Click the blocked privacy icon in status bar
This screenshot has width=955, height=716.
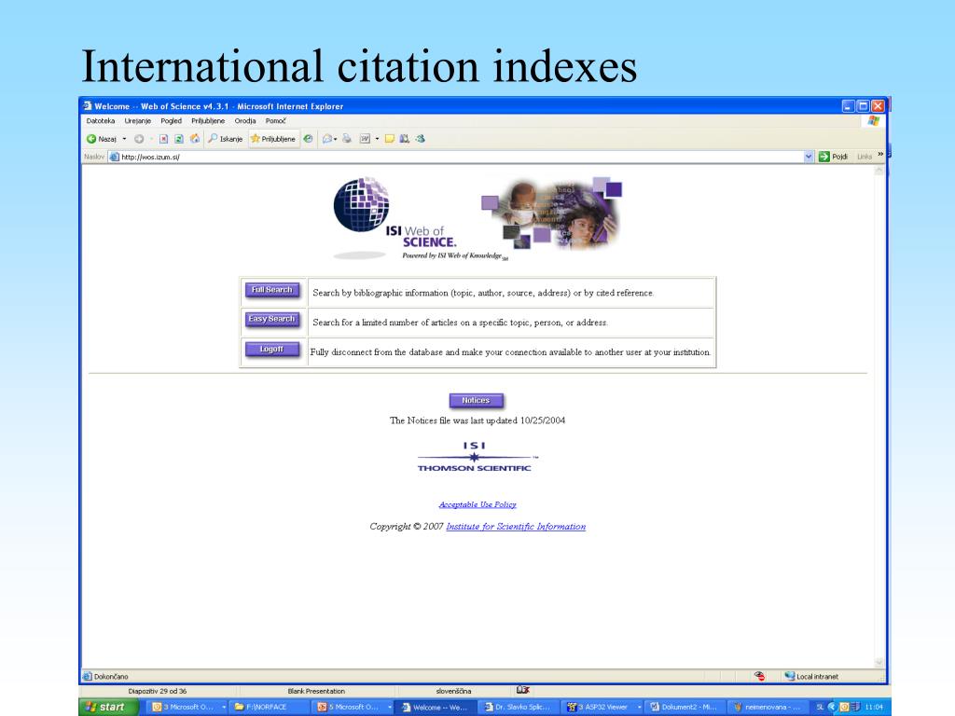(x=759, y=676)
